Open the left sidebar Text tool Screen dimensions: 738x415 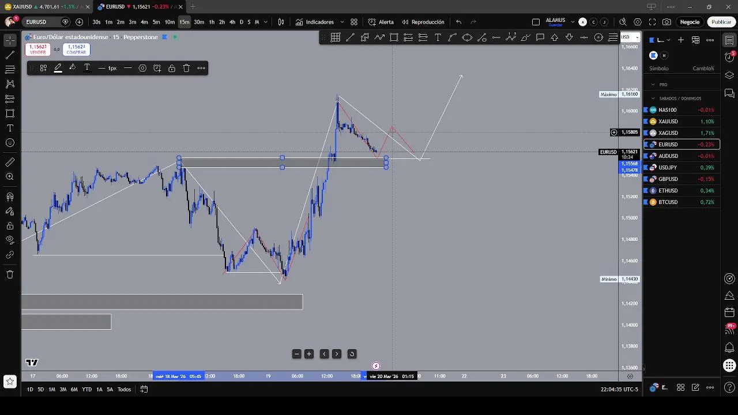(x=10, y=128)
